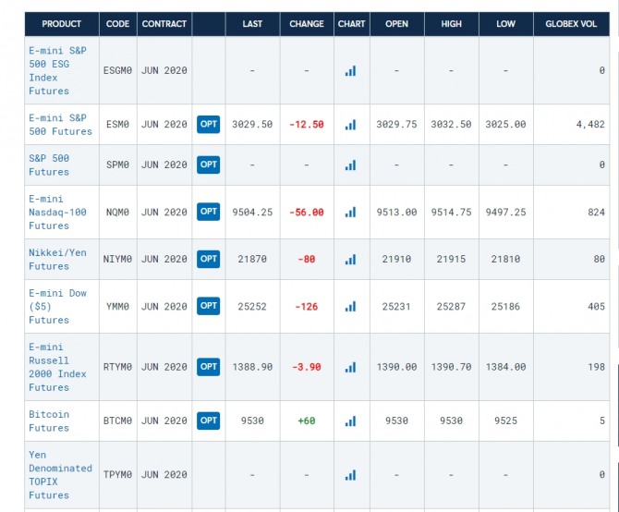Image resolution: width=619 pixels, height=512 pixels.
Task: Click low value 9497.25
Action: 505,213
